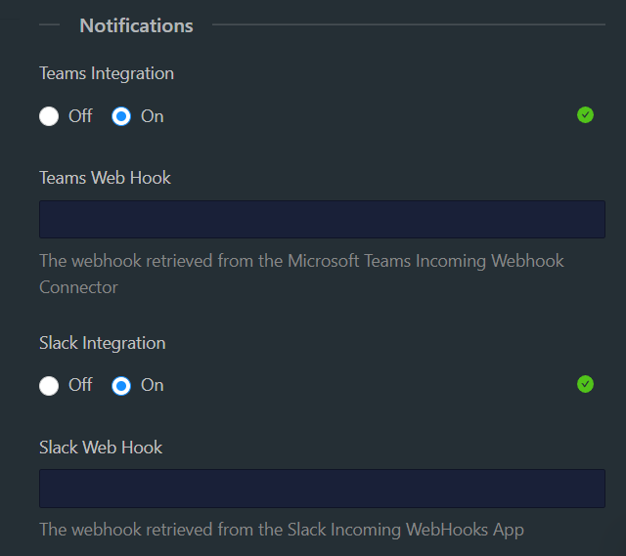Click green checkmark icon beside Slack Integration
The image size is (626, 556).
tap(585, 384)
